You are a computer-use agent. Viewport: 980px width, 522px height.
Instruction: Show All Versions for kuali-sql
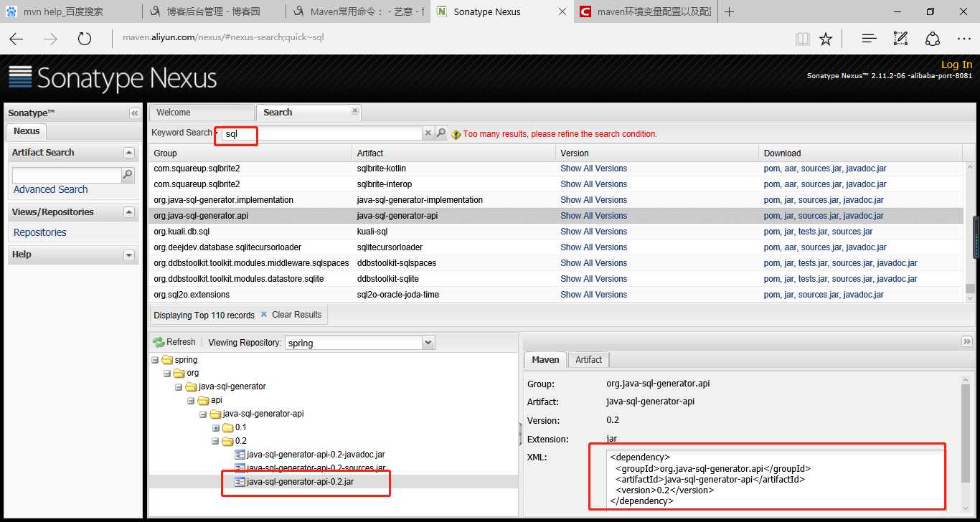click(x=593, y=232)
